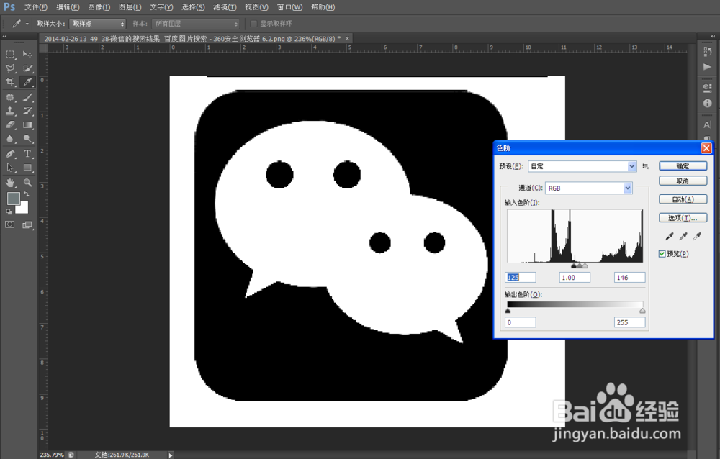Select the Path Selection tool
The height and width of the screenshot is (459, 720).
click(10, 168)
